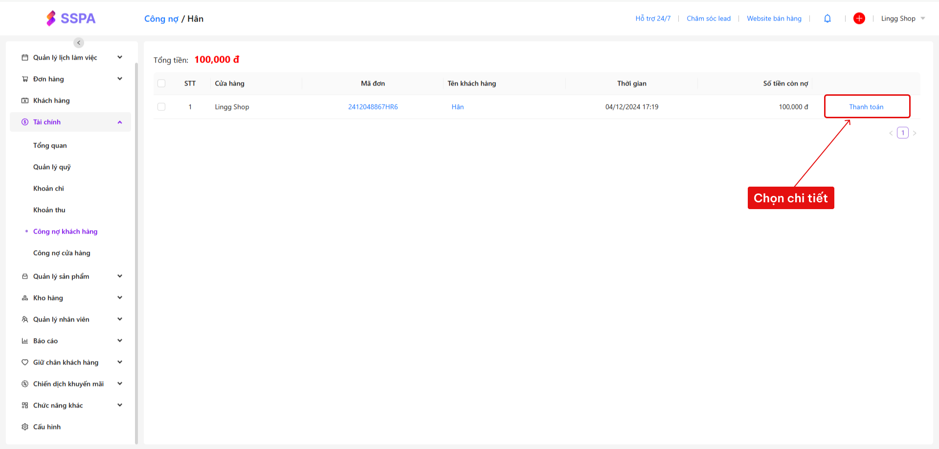Open Tổng quan in the sidebar

click(50, 145)
